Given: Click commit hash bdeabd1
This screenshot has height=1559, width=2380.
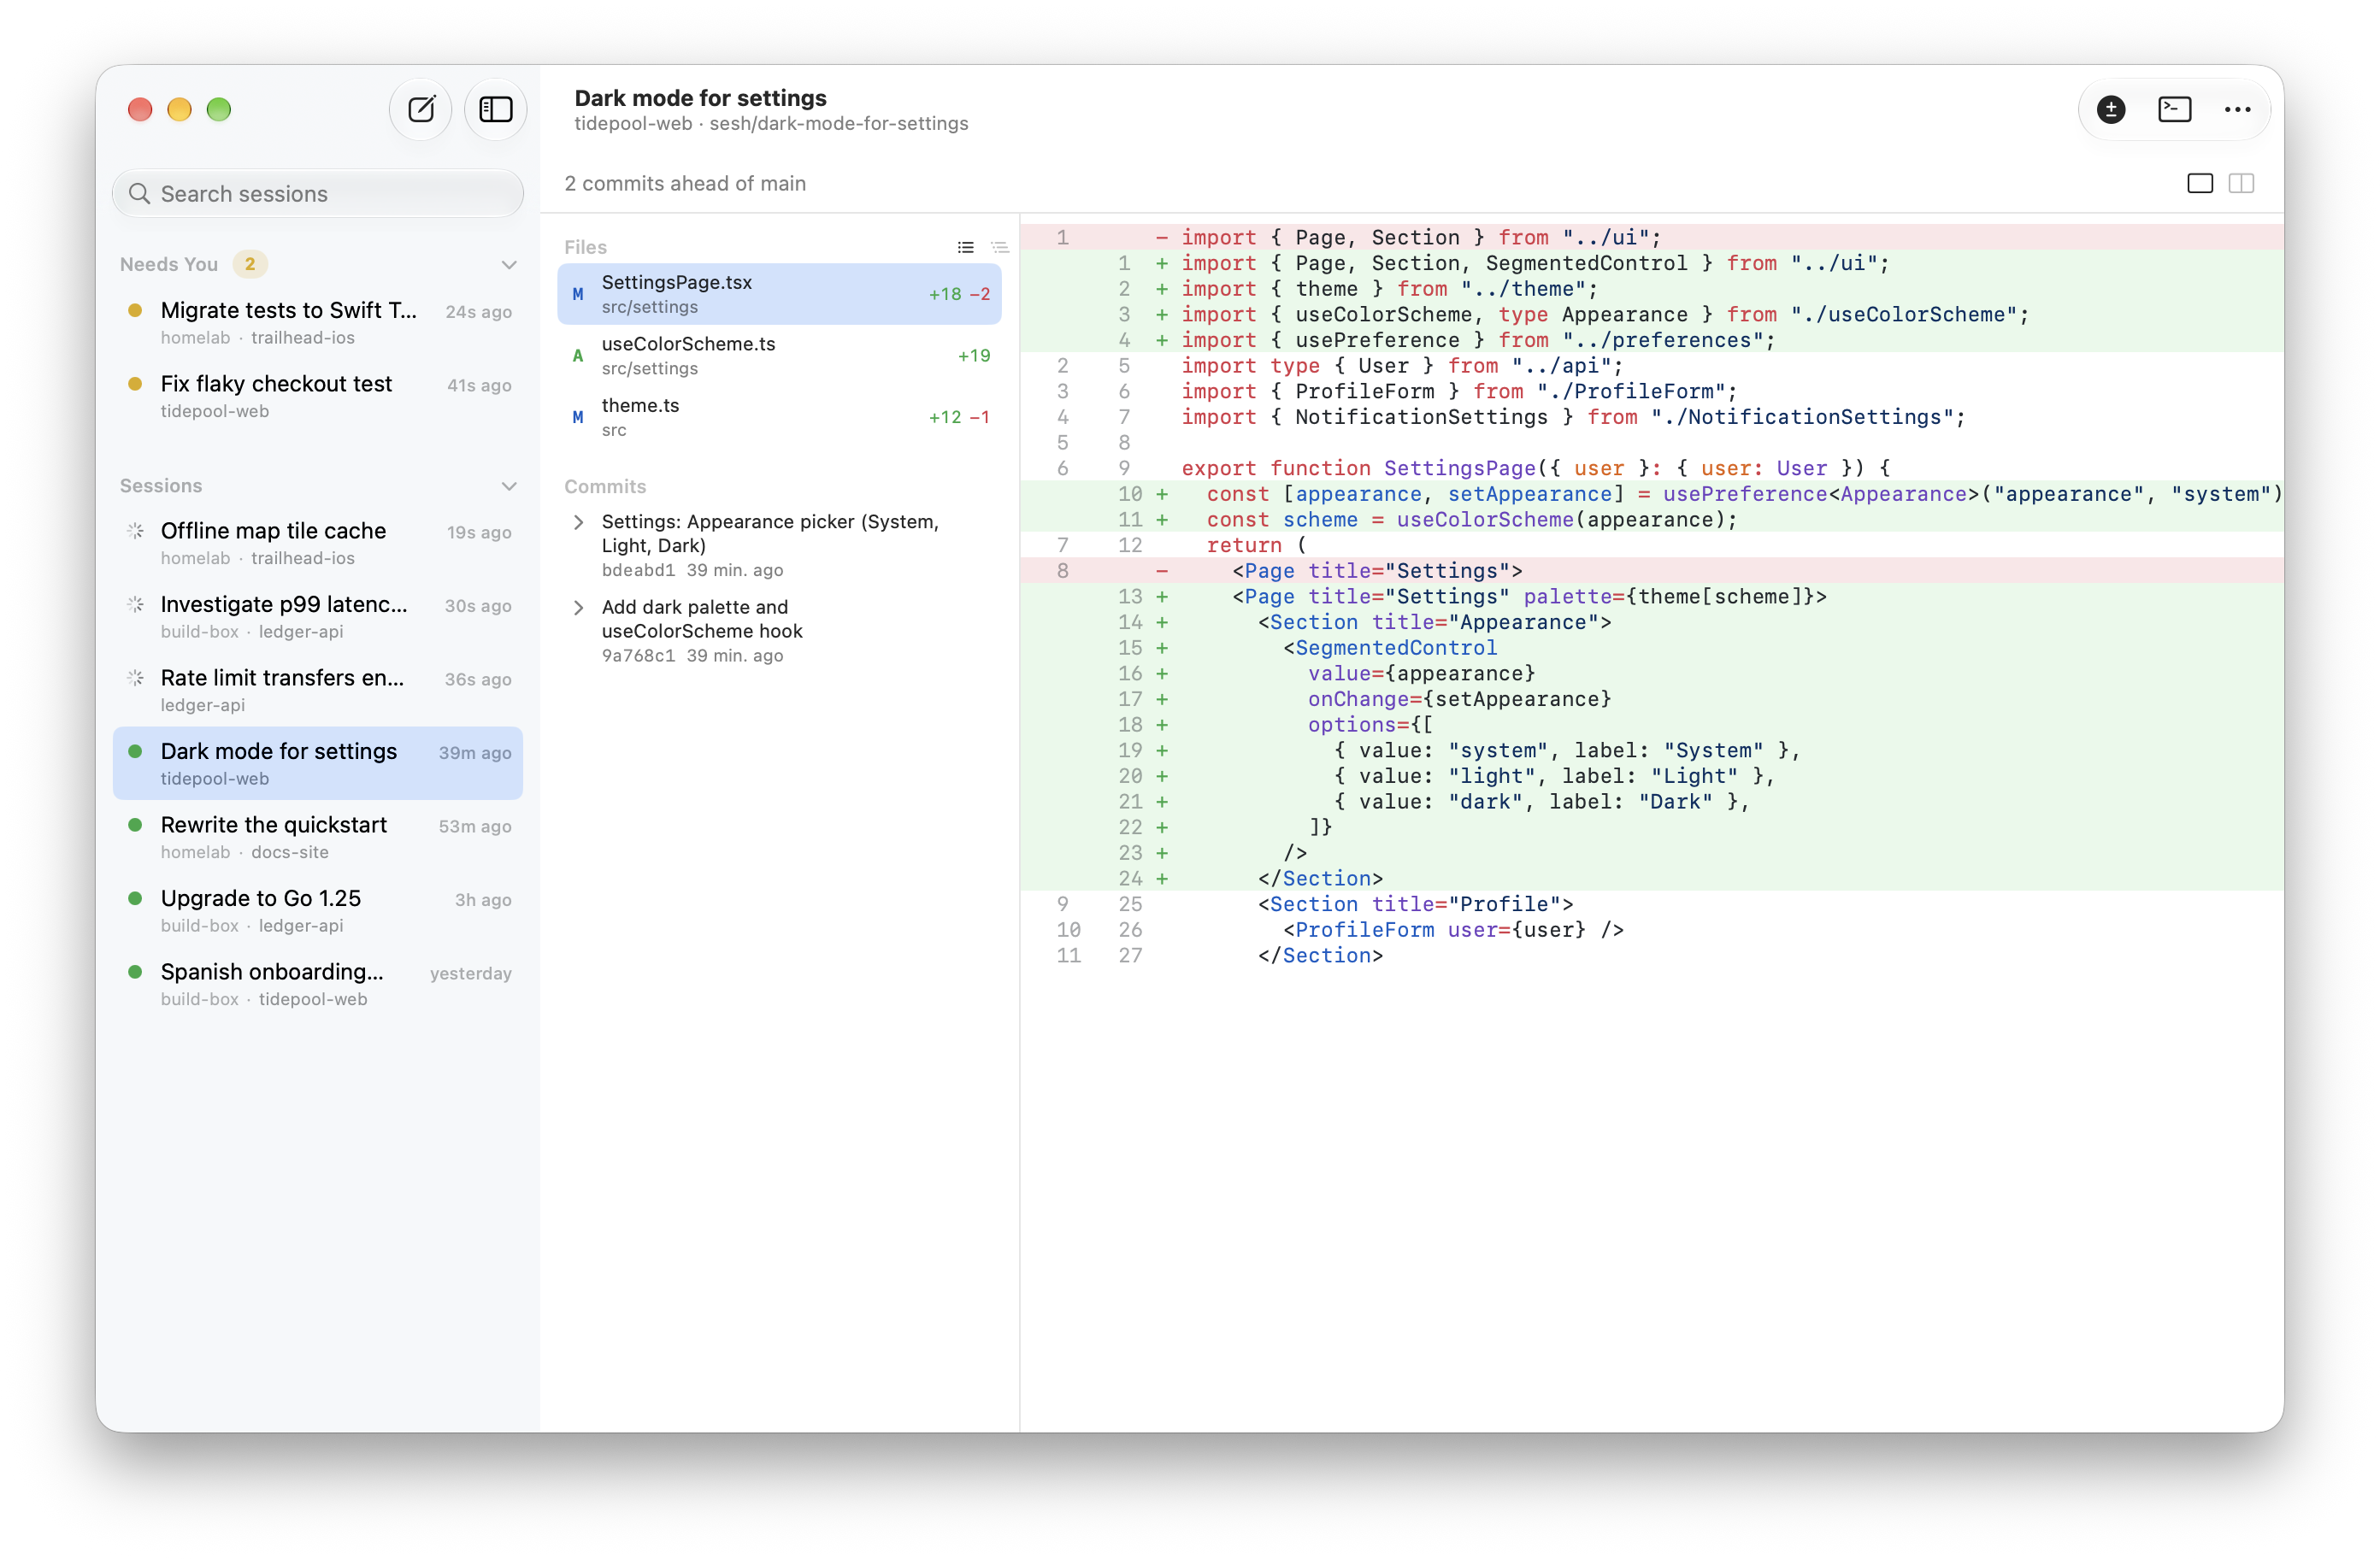Looking at the screenshot, I should tap(638, 570).
